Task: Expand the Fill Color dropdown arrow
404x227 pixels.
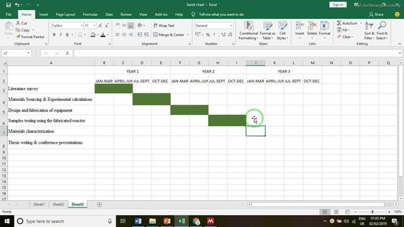Action: coord(98,35)
